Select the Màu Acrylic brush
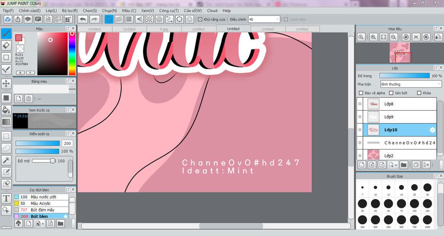The height and width of the screenshot is (236, 444). [41, 203]
